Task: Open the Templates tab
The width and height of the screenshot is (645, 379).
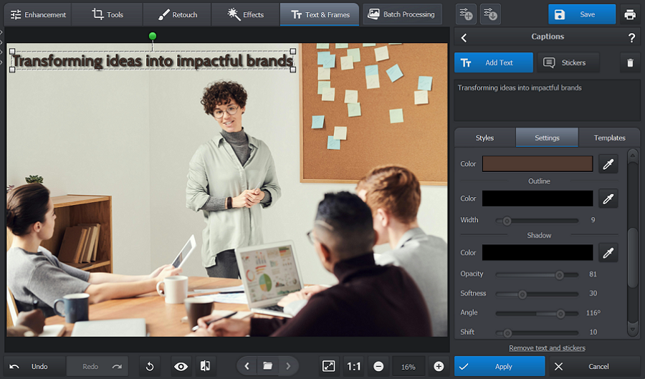Action: (x=609, y=138)
